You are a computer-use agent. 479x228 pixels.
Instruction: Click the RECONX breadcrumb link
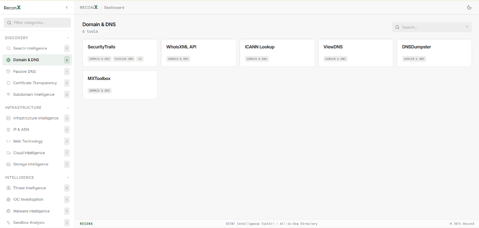89,7
